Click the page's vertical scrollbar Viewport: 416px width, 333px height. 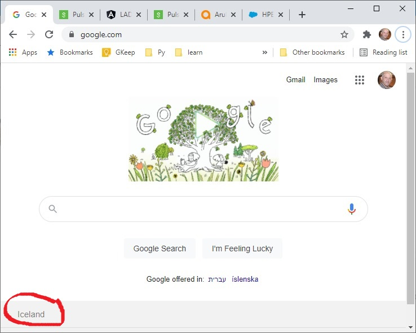point(410,188)
